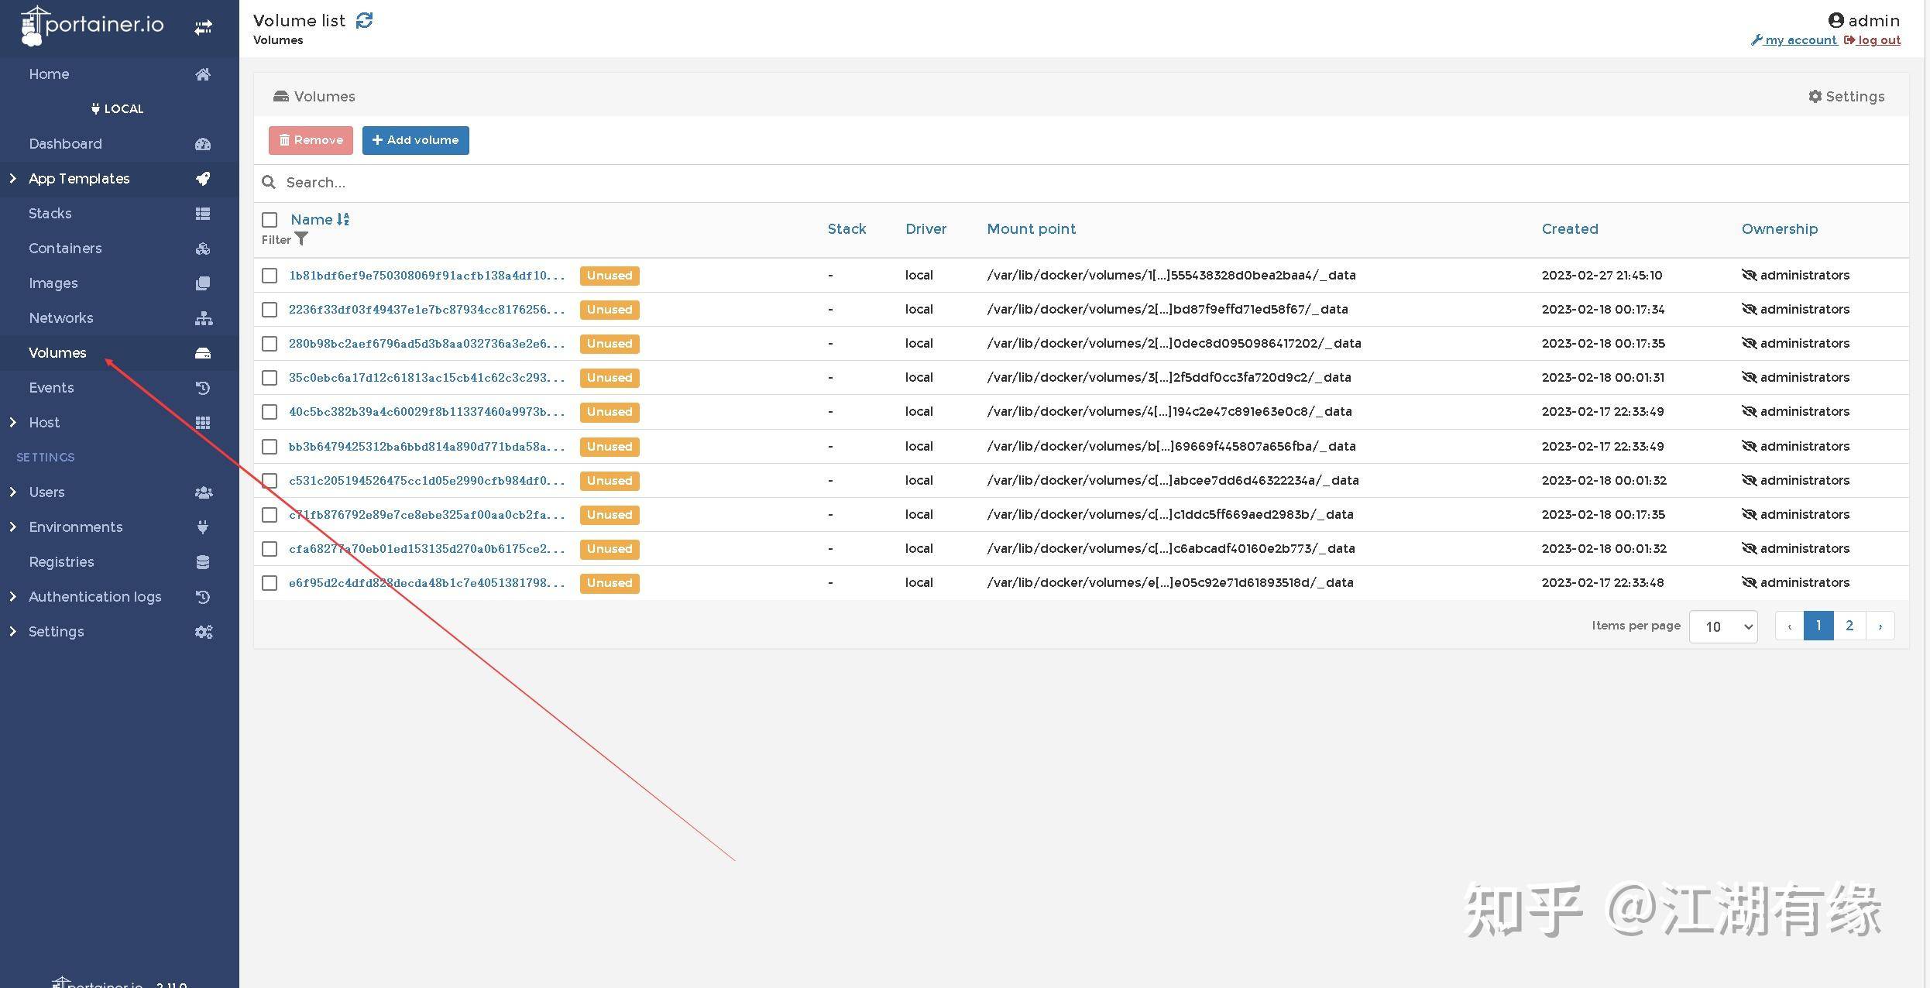Toggle the select-all checkbox in header

tap(270, 220)
